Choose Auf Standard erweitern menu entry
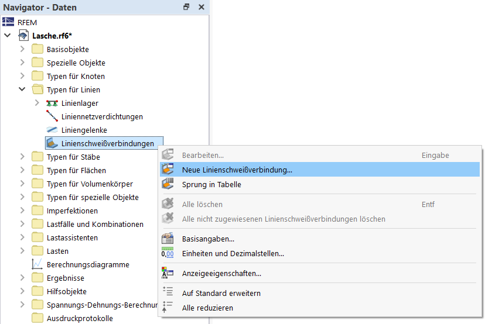Screen dimensions: 492x324 (320, 293)
